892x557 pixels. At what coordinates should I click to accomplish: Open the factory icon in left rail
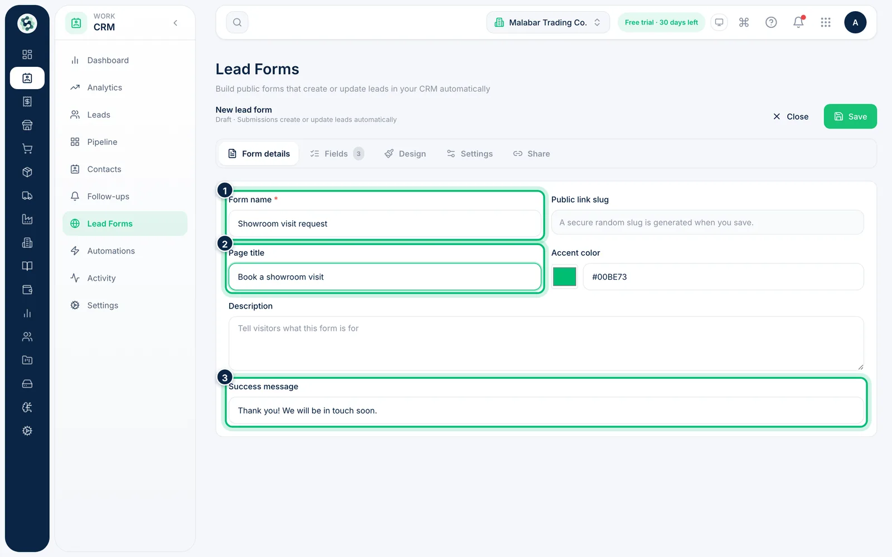pos(27,219)
